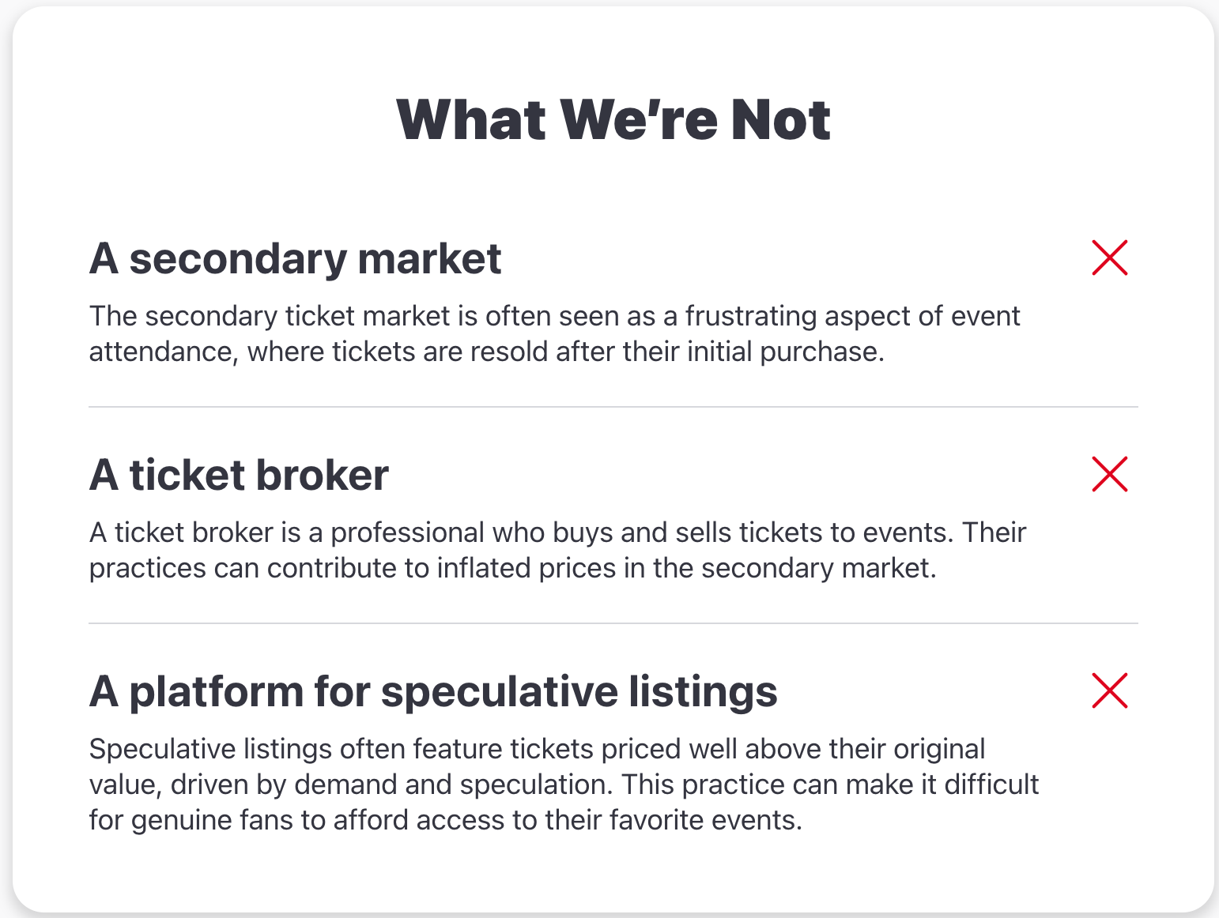Click the red X beside A secondary market
The width and height of the screenshot is (1219, 918).
pos(1109,258)
